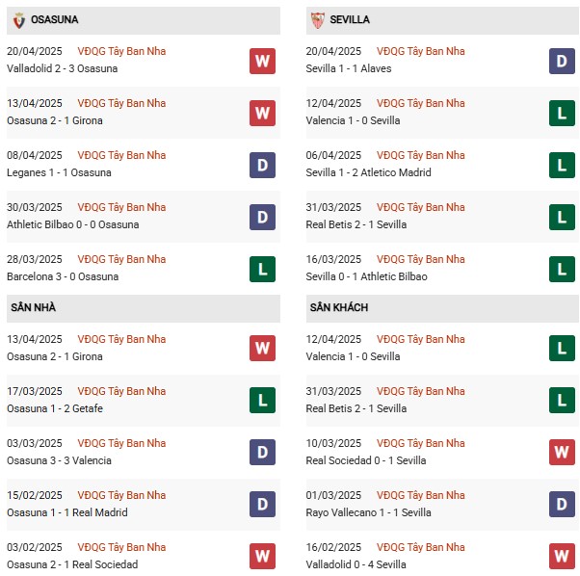The image size is (580, 576).
Task: Select the Osasuna 3-3 Valencia match result
Action: [x=59, y=460]
